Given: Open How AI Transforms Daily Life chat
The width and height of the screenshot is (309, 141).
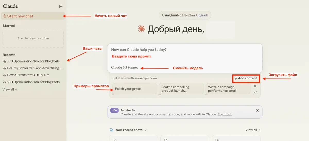Looking at the screenshot, I should [28, 75].
